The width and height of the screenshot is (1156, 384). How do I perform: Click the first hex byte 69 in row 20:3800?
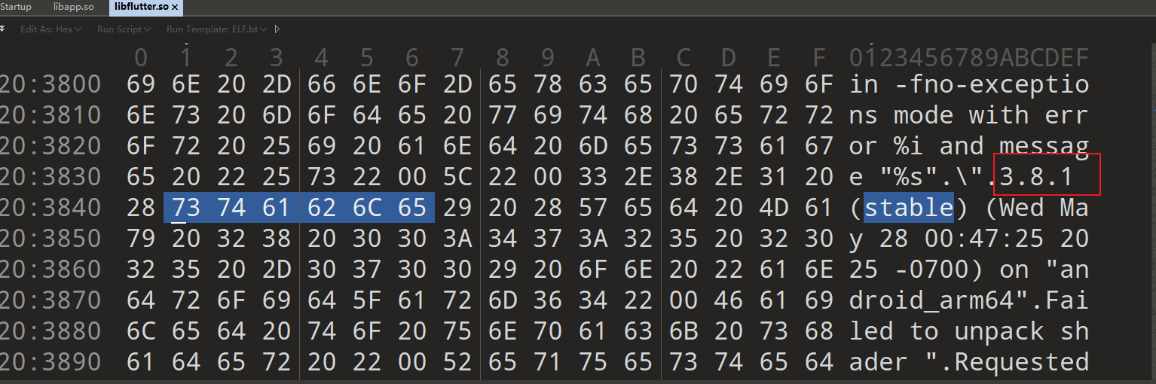[141, 84]
